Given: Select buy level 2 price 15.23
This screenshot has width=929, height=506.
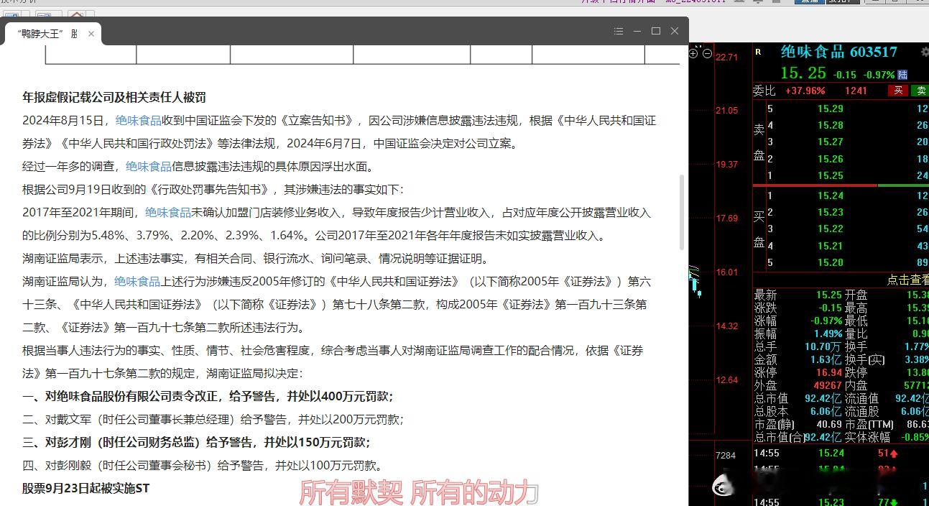Looking at the screenshot, I should click(x=830, y=212).
